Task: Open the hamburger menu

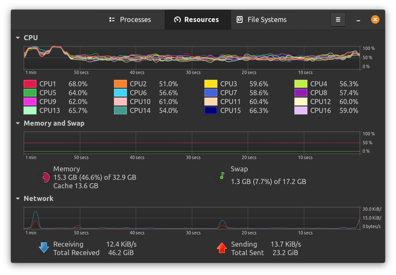Action: (338, 19)
